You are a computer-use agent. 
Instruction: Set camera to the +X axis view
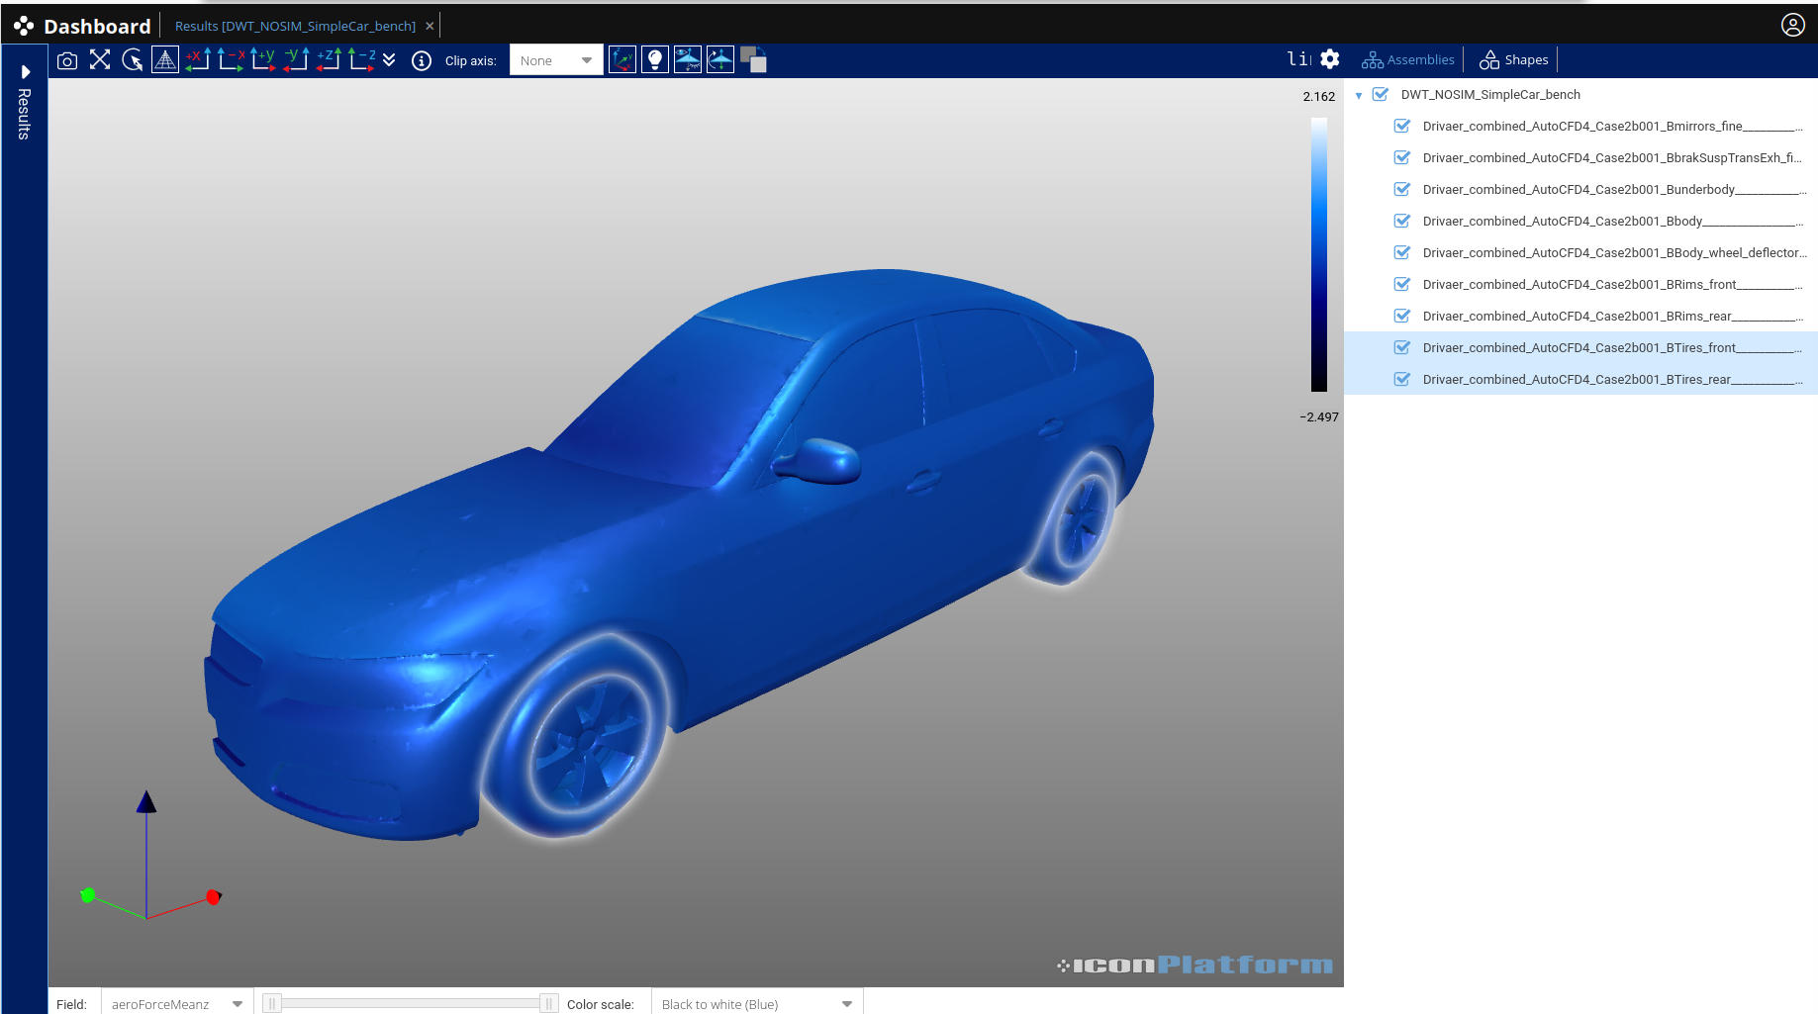click(198, 60)
